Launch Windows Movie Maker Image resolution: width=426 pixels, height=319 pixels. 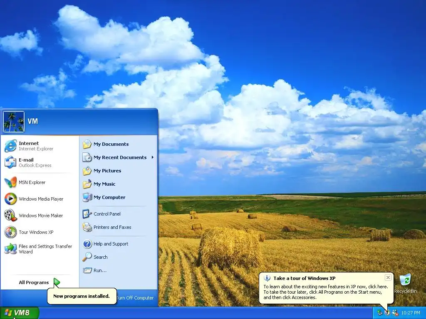coord(40,216)
